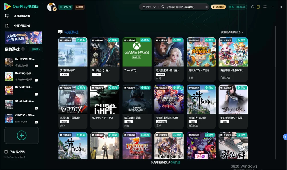Click the search magnifier icon
Image resolution: width=287 pixels, height=170 pixels.
(163, 7)
